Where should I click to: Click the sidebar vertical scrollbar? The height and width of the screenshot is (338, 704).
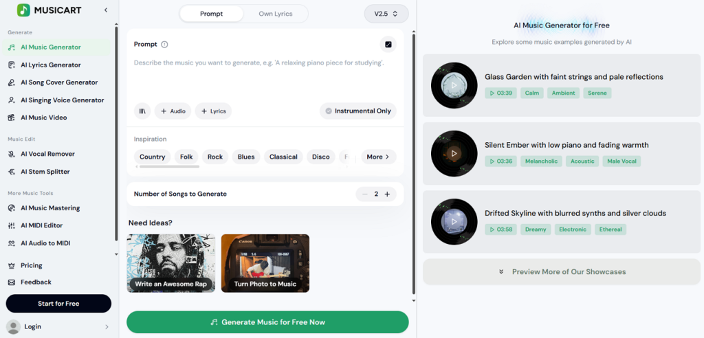click(116, 135)
